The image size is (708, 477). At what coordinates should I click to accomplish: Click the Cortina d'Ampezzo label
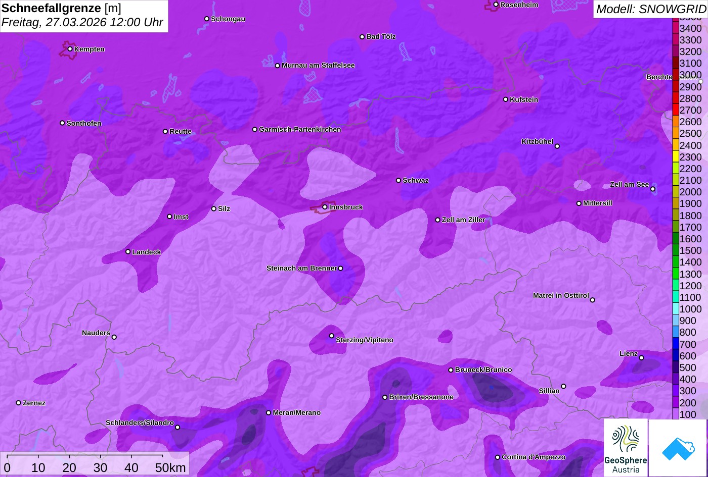[534, 457]
